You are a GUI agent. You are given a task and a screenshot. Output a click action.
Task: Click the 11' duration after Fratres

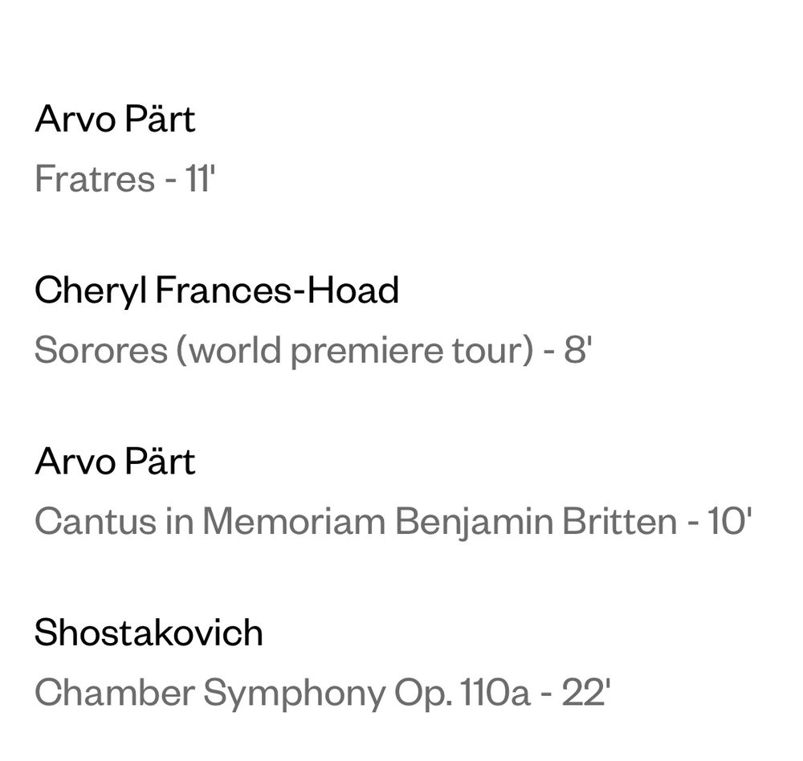click(200, 179)
